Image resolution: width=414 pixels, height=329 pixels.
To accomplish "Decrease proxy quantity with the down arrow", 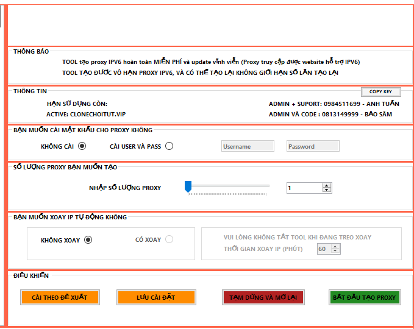I will click(x=327, y=191).
